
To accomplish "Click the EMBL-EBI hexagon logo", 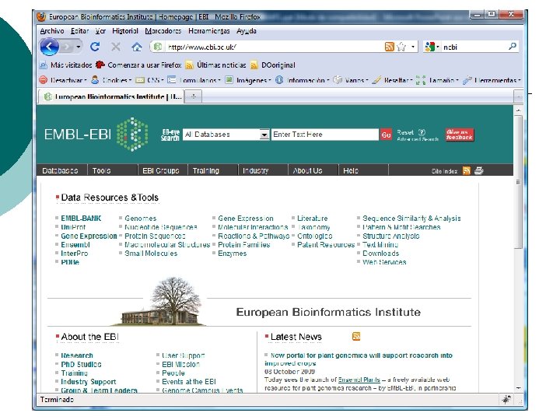I will 131,135.
